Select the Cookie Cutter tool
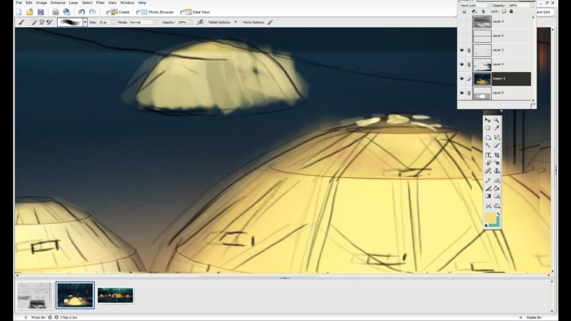Screen dimensions: 571x321 pos(488,162)
